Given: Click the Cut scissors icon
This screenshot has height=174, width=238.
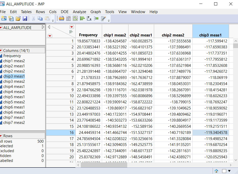Looking at the screenshot, I should coord(33,19).
